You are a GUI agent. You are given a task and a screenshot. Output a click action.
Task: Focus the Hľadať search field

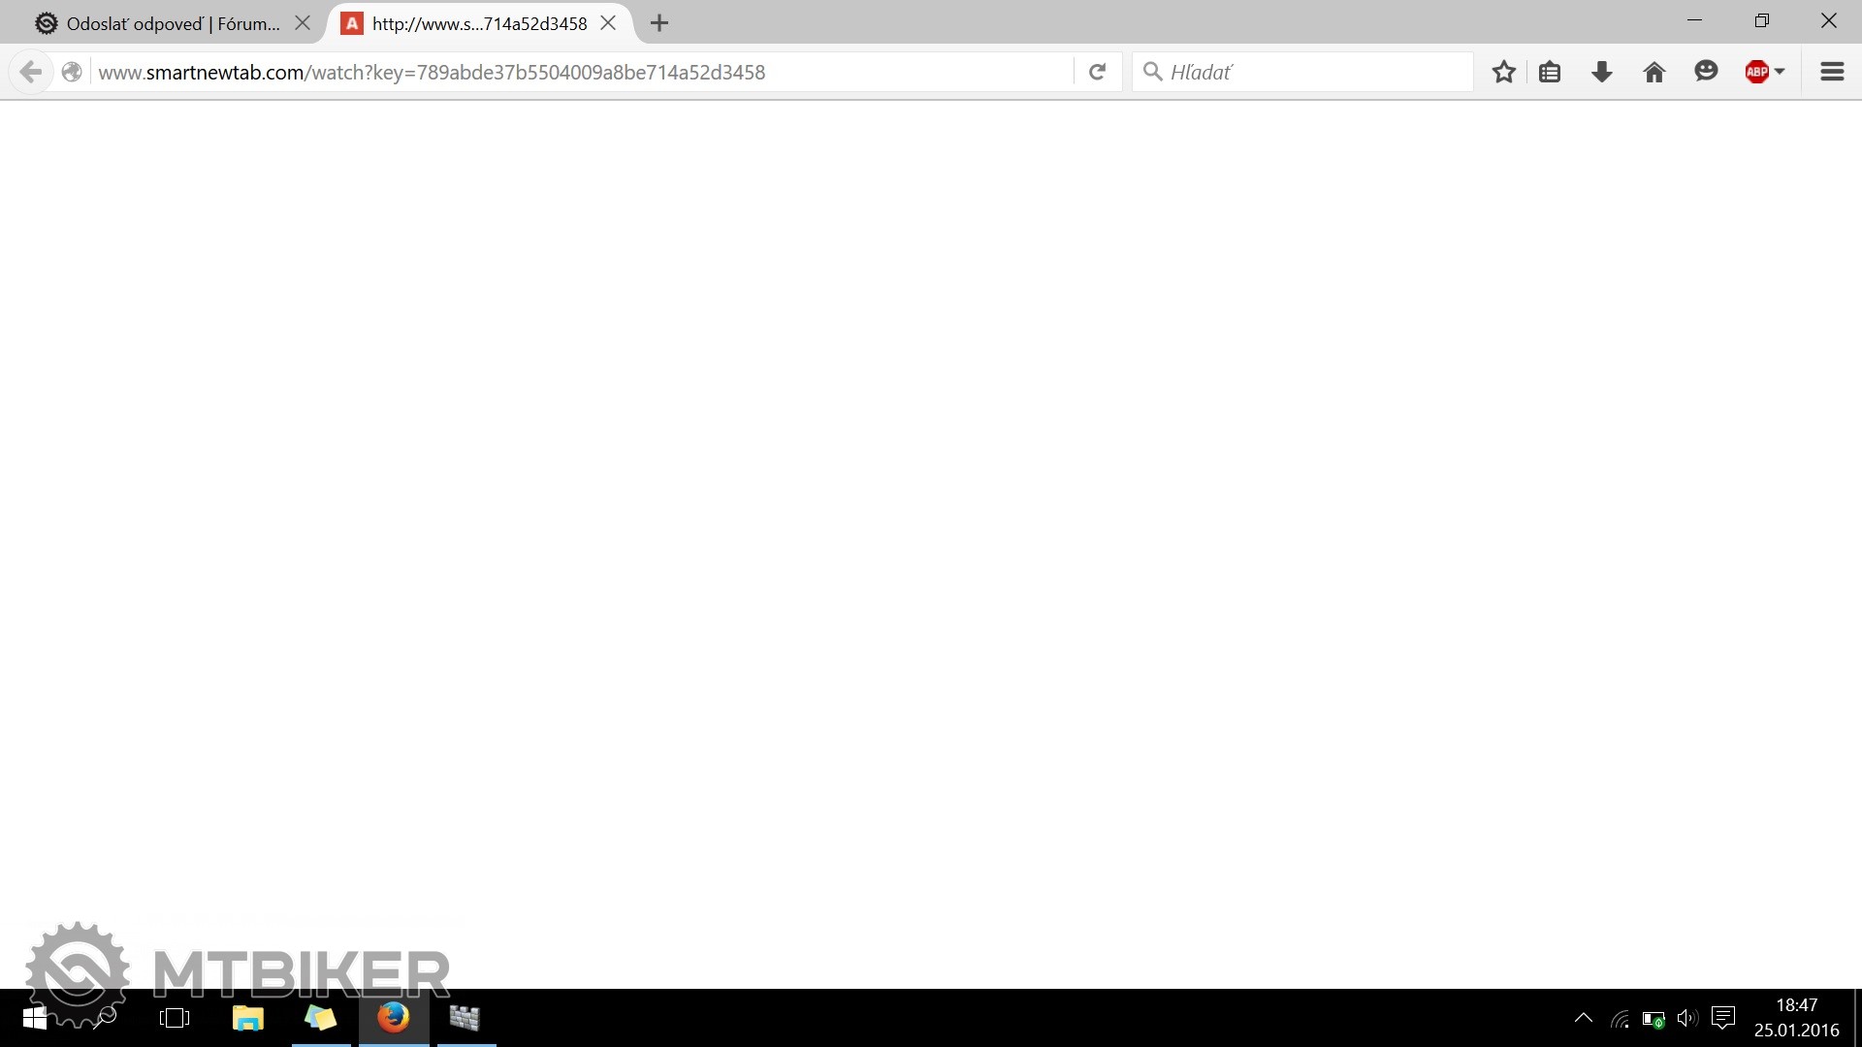[x=1309, y=72]
